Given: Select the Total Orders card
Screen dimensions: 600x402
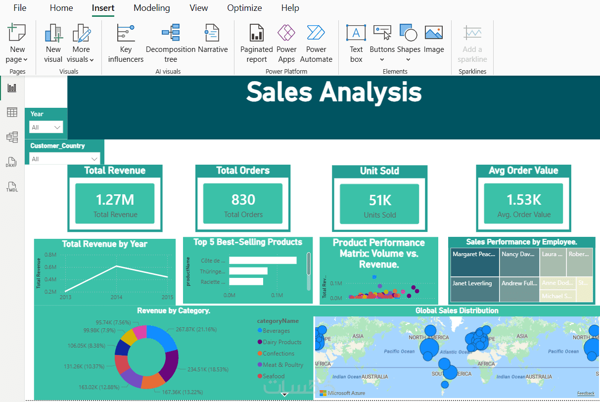Looking at the screenshot, I should tap(243, 198).
